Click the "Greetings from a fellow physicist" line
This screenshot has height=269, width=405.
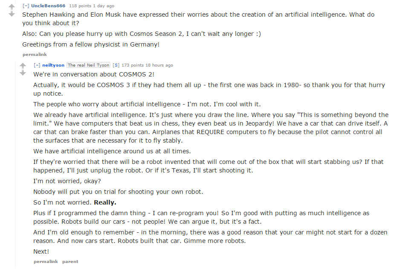point(91,44)
